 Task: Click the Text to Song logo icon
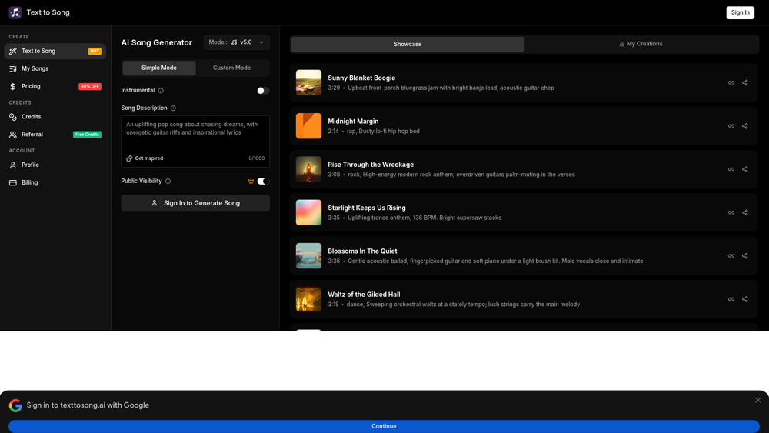pos(15,12)
